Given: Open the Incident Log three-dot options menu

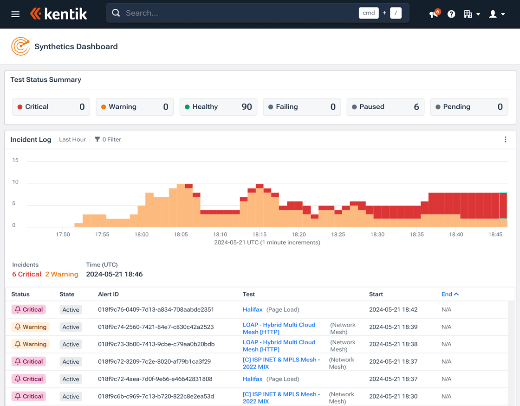Looking at the screenshot, I should tap(505, 139).
